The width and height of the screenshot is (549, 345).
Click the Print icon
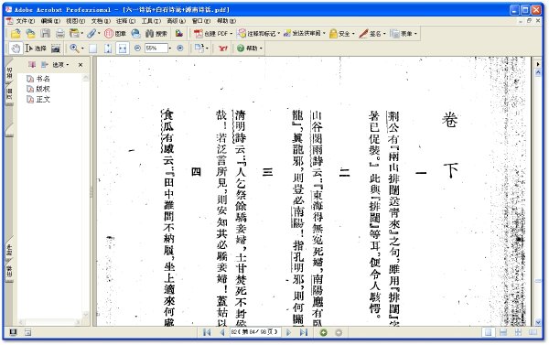(x=60, y=34)
